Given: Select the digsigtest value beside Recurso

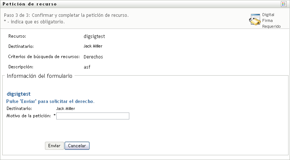Looking at the screenshot, I should pyautogui.click(x=94, y=37).
